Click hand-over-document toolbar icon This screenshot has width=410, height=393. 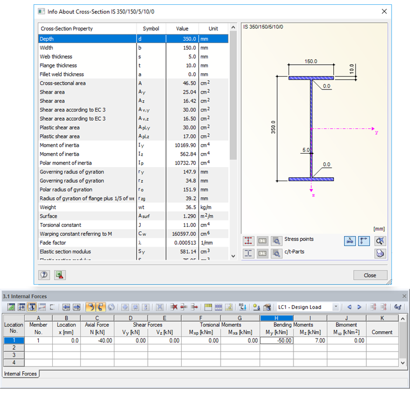tap(267, 307)
